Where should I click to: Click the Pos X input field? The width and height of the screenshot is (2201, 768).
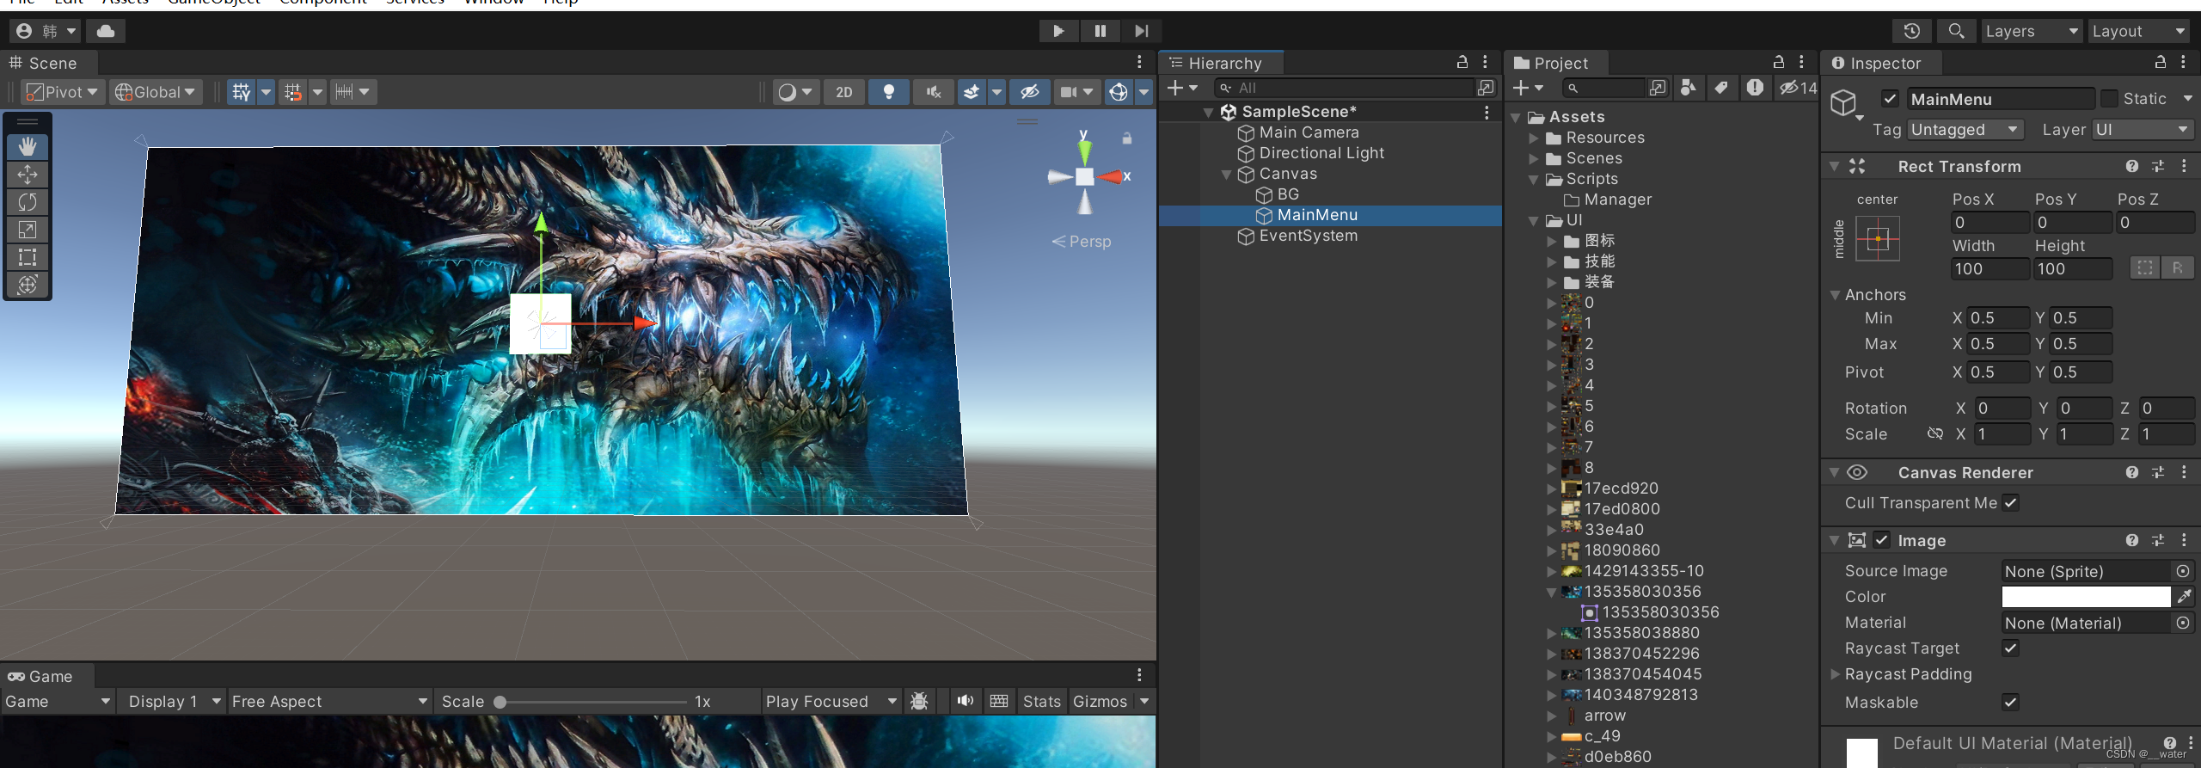1989,223
